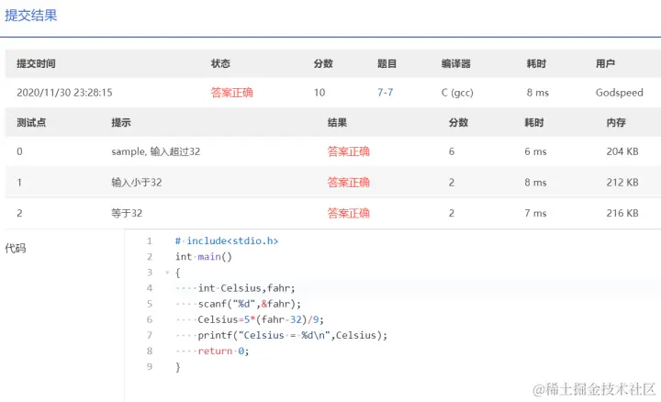Collapse the code fold arrow at line 3
Viewport: 661px width, 402px height.
(166, 273)
